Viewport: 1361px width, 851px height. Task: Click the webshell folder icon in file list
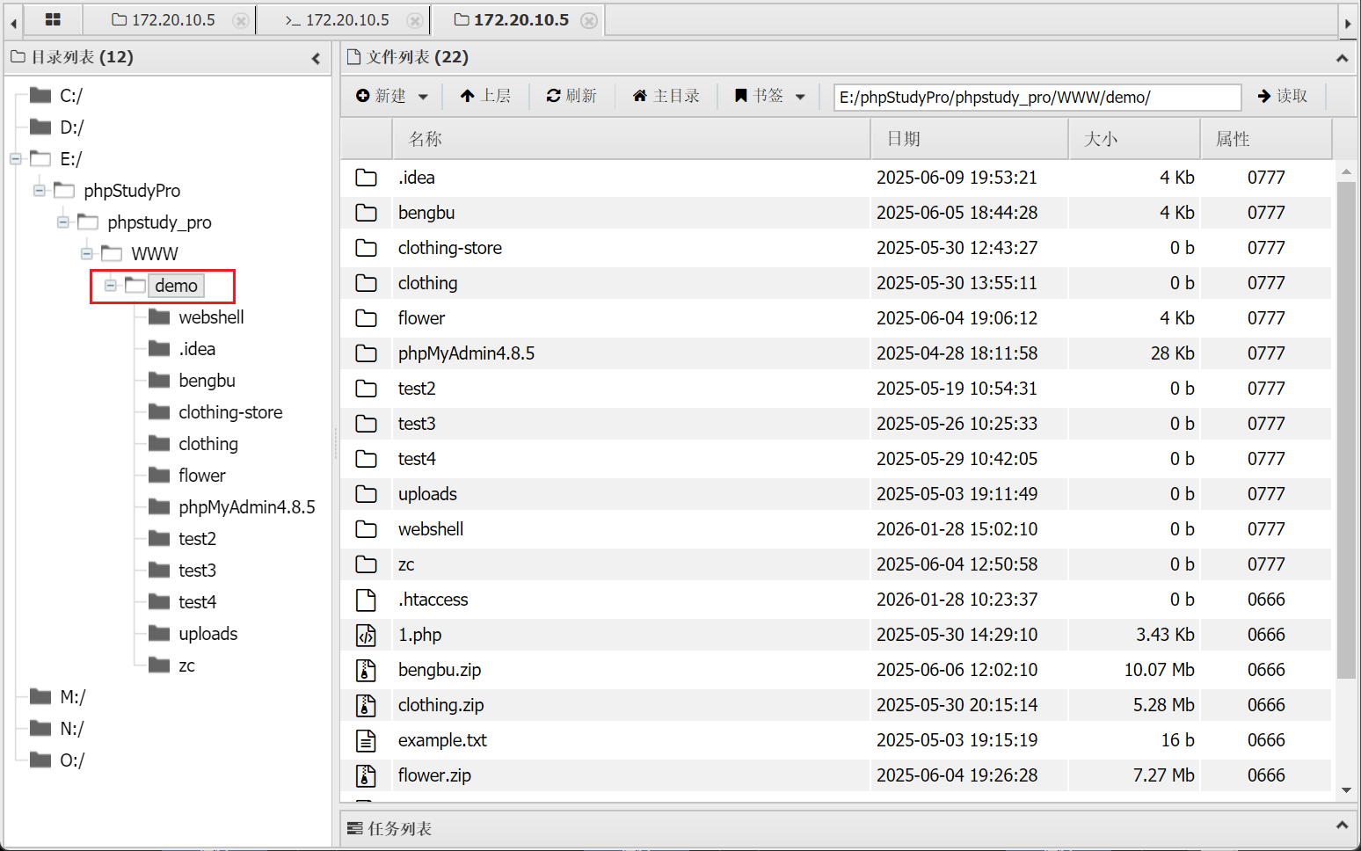366,529
